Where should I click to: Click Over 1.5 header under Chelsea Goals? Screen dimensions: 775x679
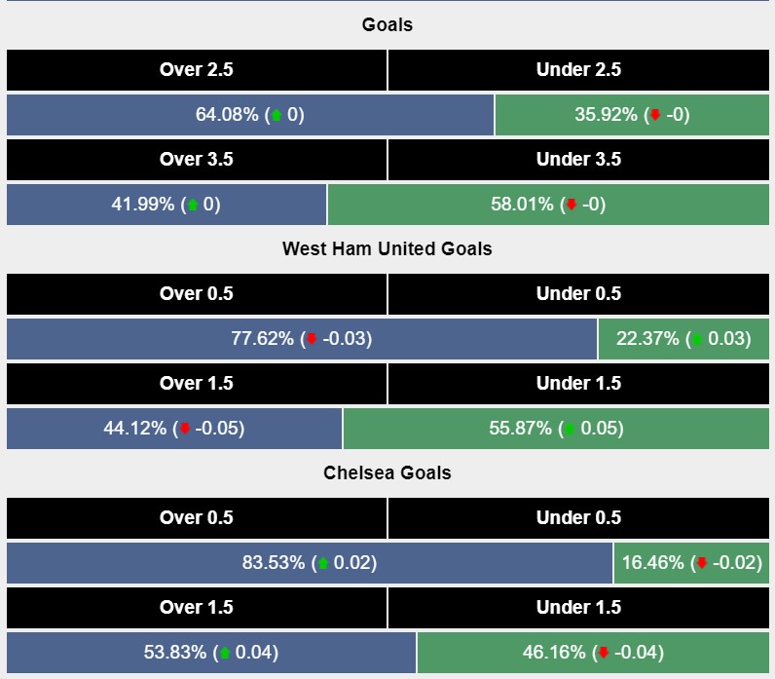[197, 608]
